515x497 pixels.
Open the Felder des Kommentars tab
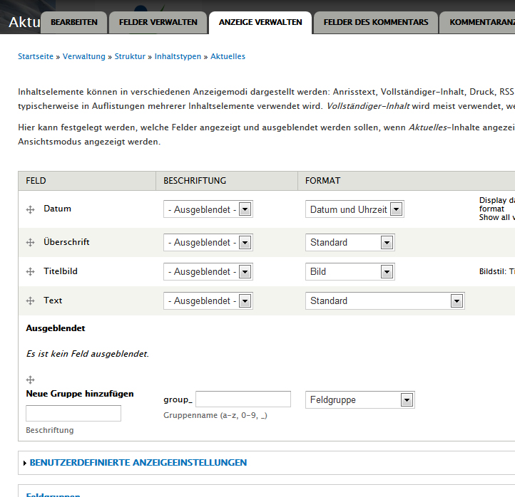click(x=376, y=22)
